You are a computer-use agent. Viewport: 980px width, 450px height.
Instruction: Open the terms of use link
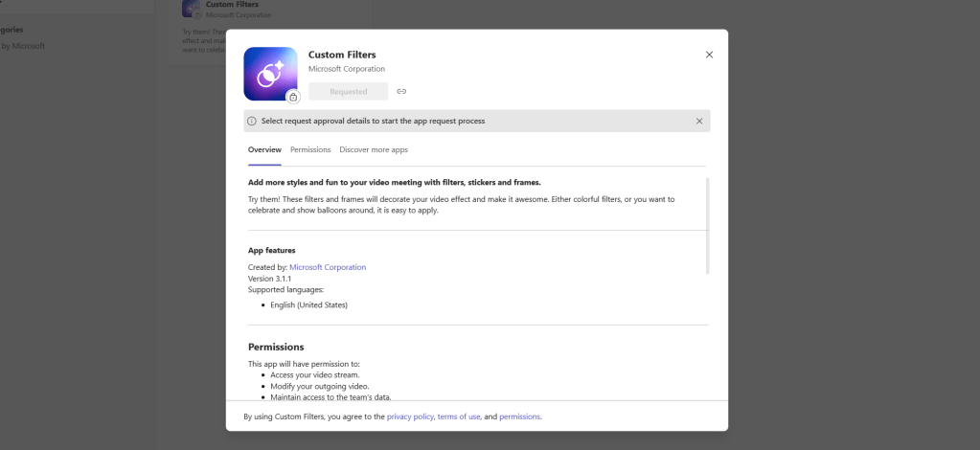pyautogui.click(x=459, y=416)
